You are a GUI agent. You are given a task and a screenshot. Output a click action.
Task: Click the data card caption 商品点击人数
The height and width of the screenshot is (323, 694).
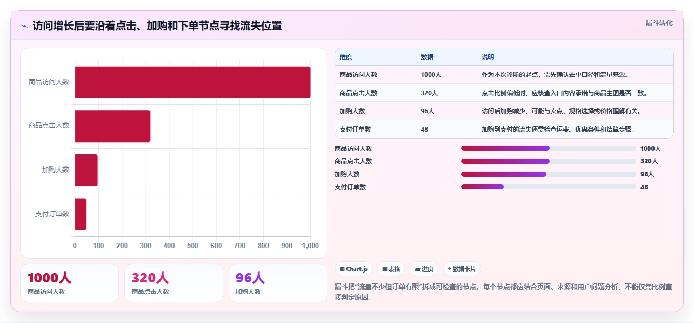coord(151,292)
